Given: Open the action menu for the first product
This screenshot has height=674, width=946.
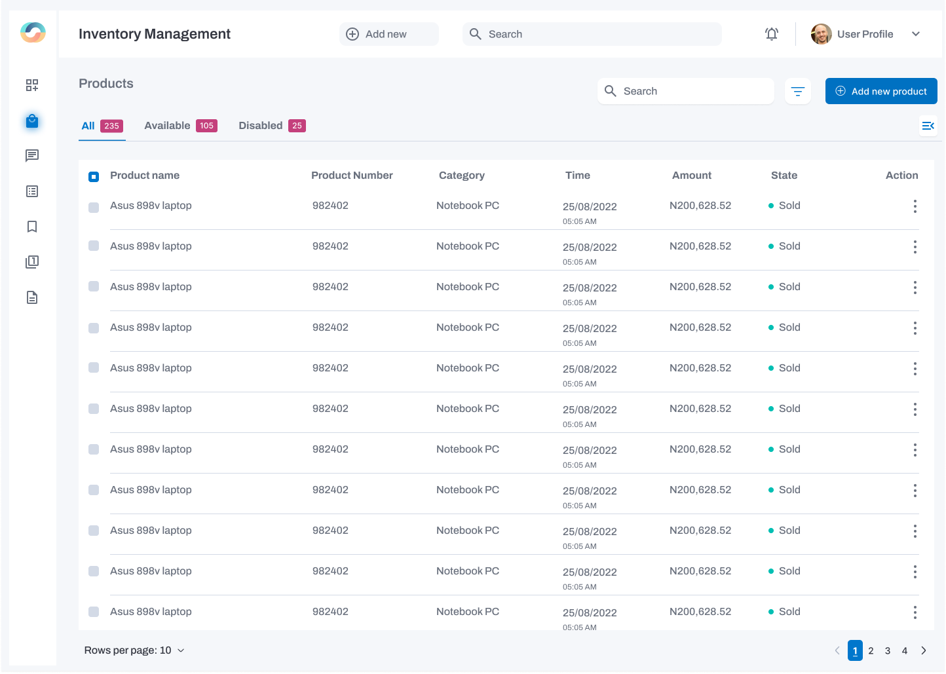Looking at the screenshot, I should [x=915, y=206].
